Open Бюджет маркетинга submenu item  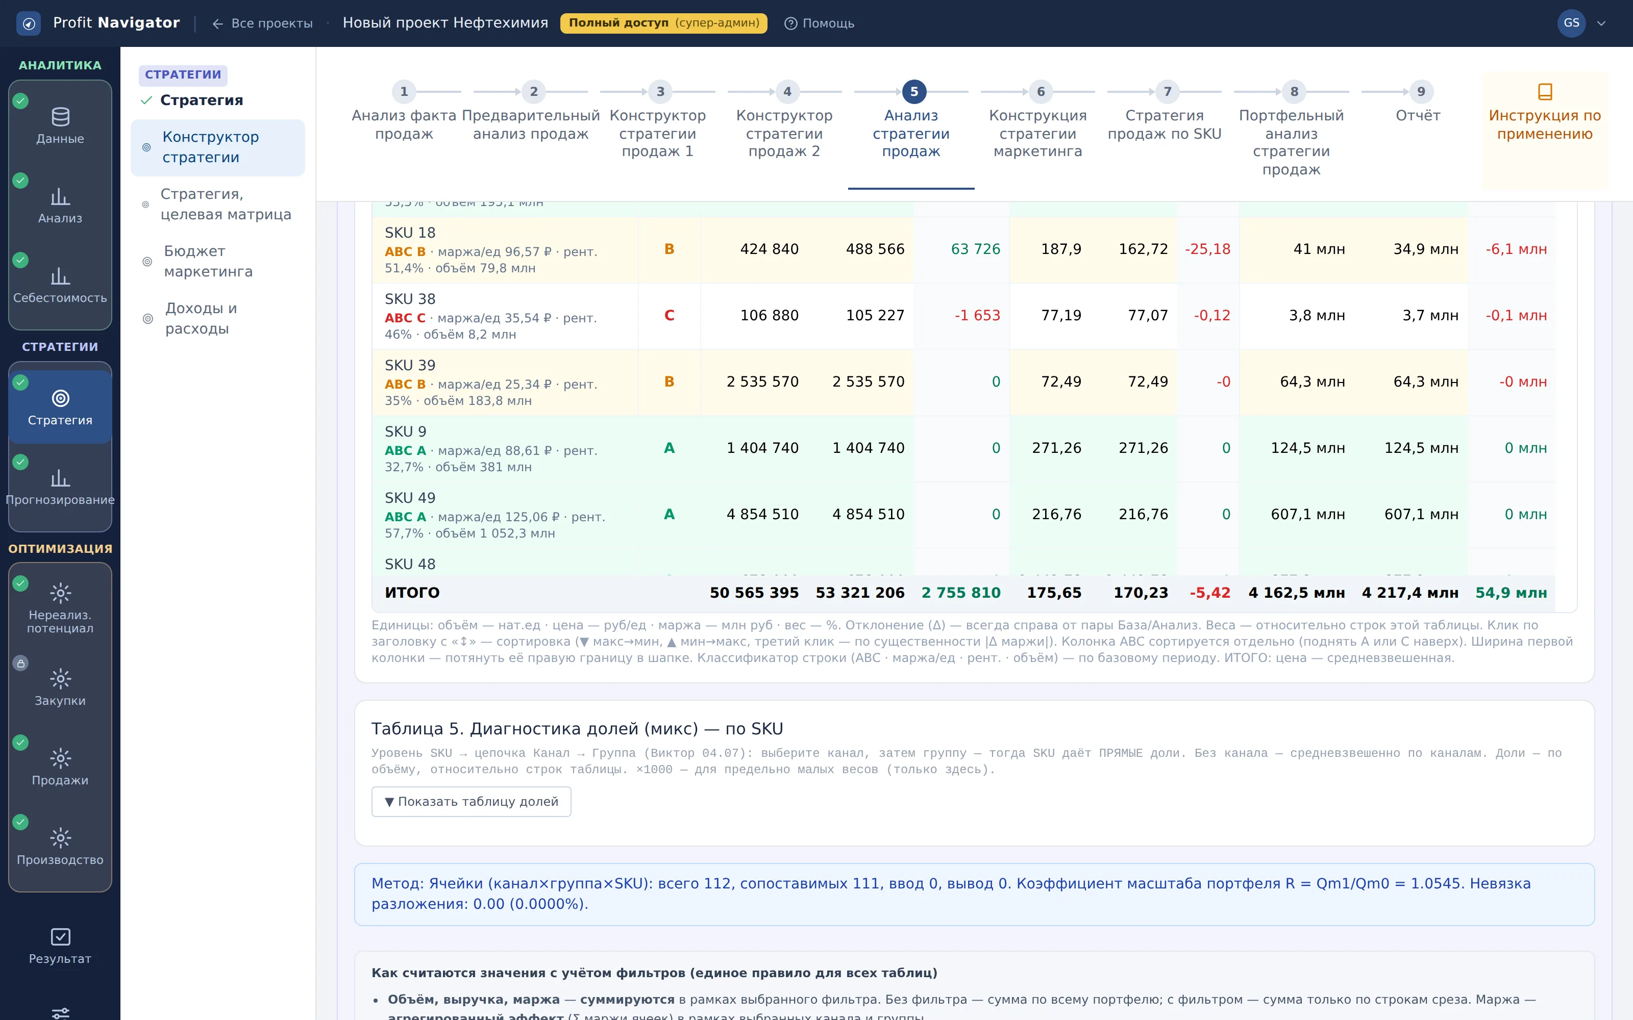click(218, 262)
